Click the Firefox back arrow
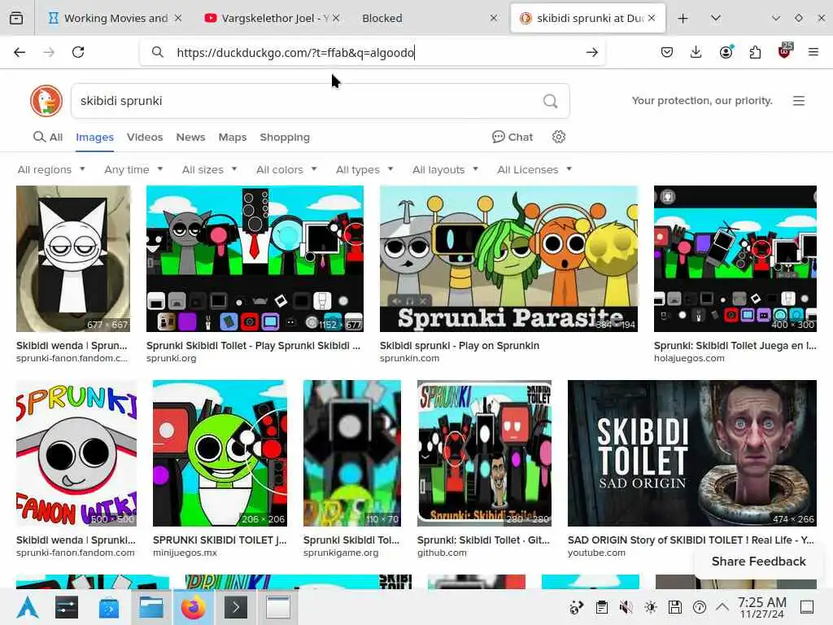Viewport: 833px width, 625px height. (20, 52)
